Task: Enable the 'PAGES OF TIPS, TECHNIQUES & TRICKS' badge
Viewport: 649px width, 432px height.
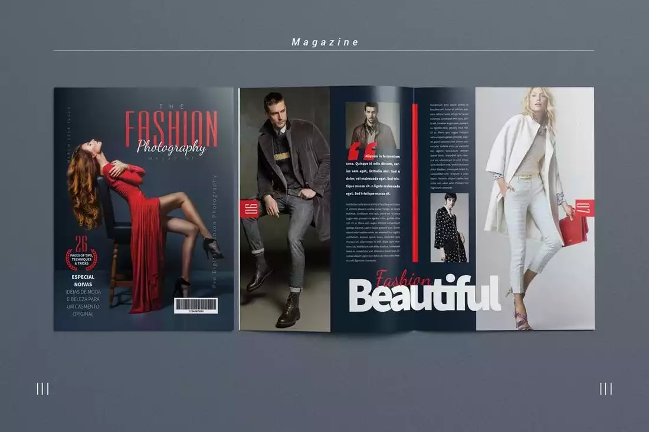Action: tap(82, 257)
